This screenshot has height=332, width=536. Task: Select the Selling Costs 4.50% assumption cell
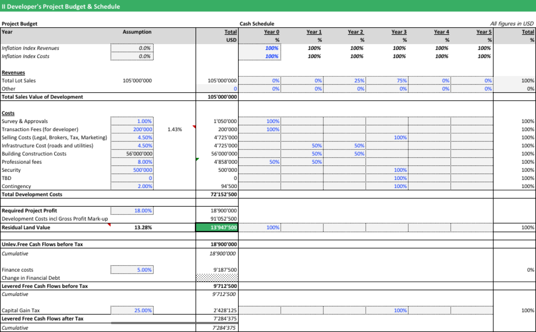tap(132, 138)
